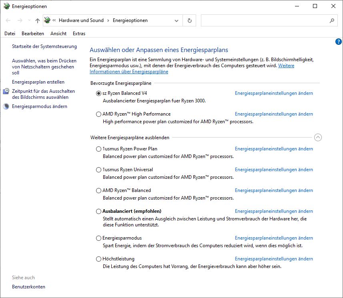
Task: Open the Ansicht menu
Action: (x=58, y=34)
